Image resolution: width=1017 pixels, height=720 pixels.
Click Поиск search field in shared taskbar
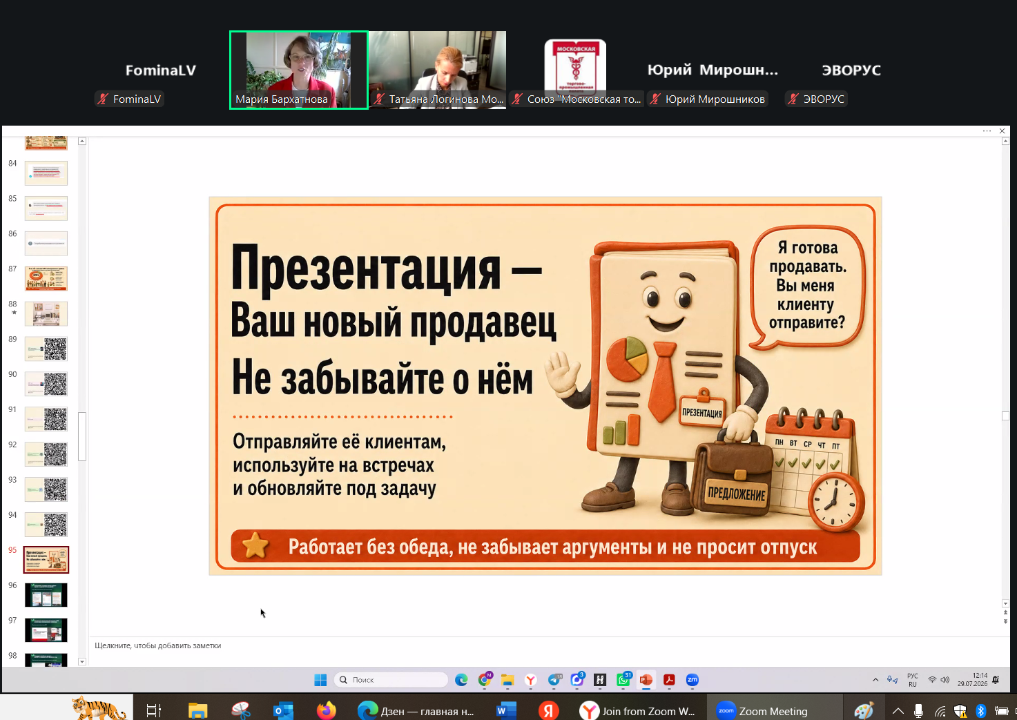(391, 680)
